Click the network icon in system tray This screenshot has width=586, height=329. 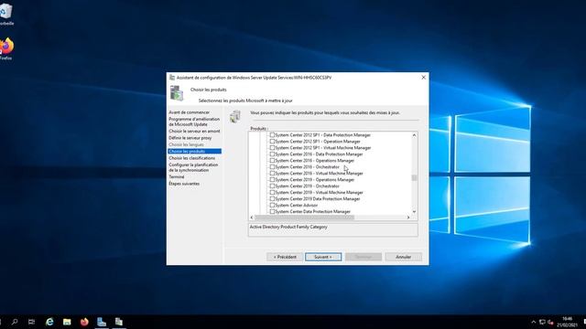542,322
